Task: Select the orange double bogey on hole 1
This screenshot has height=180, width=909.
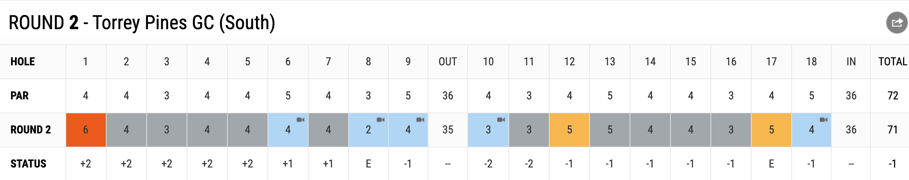Action: coord(86,130)
